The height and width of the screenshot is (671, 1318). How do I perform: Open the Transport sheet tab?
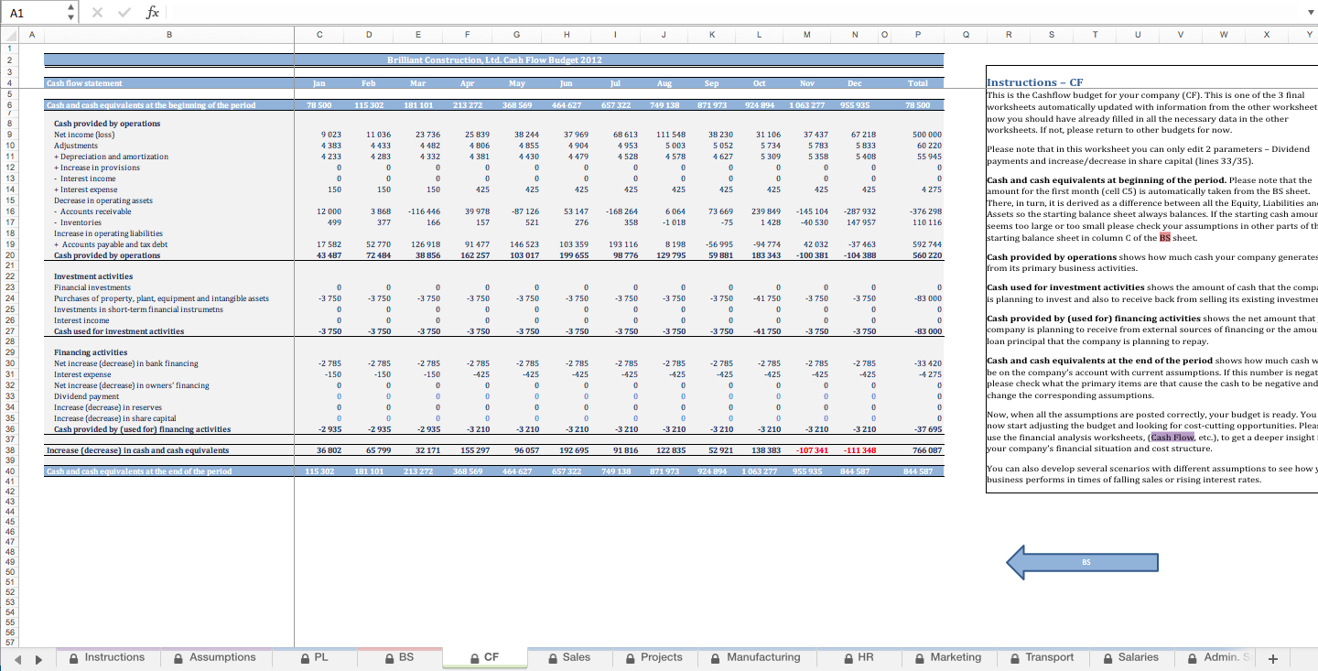(x=1042, y=657)
